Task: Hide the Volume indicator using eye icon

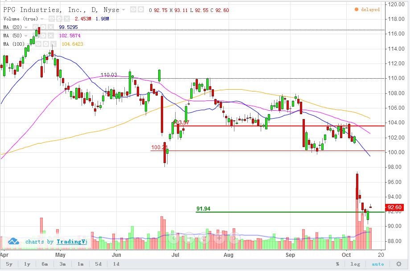Action: click(x=51, y=19)
